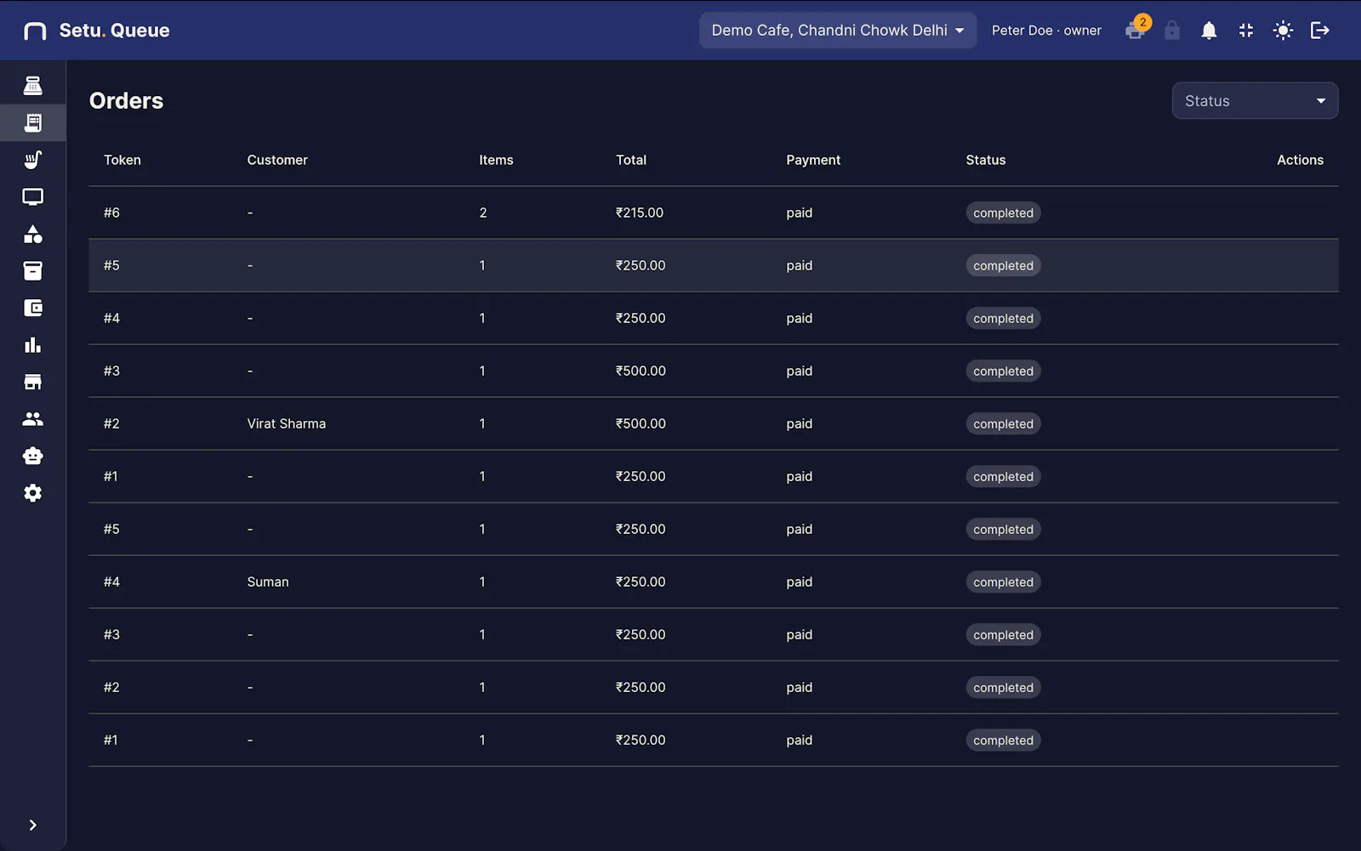Click paid in Virat Sharma's row
This screenshot has height=851, width=1361.
click(x=800, y=423)
